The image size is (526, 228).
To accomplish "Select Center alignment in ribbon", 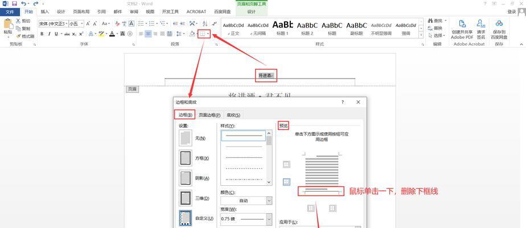I will coord(148,34).
